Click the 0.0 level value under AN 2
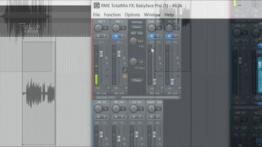Image resolution: width=262 pixels, height=147 pixels. (x=116, y=88)
